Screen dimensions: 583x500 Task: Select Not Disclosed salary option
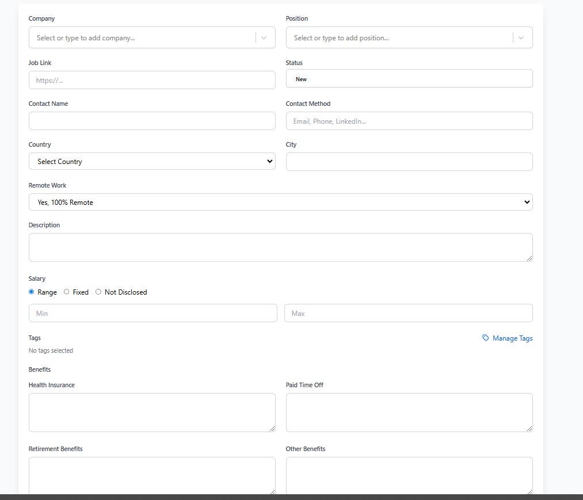[x=98, y=292]
